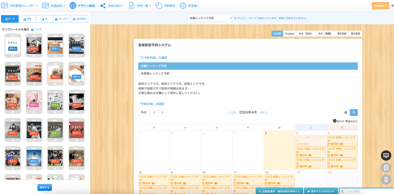Viewport: 394px width, 194px height.
Task: Toggle calendar to week view
Action: [345, 113]
